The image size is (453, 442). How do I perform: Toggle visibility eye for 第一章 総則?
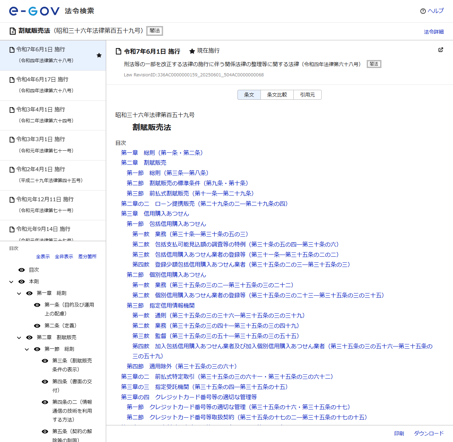coord(29,293)
